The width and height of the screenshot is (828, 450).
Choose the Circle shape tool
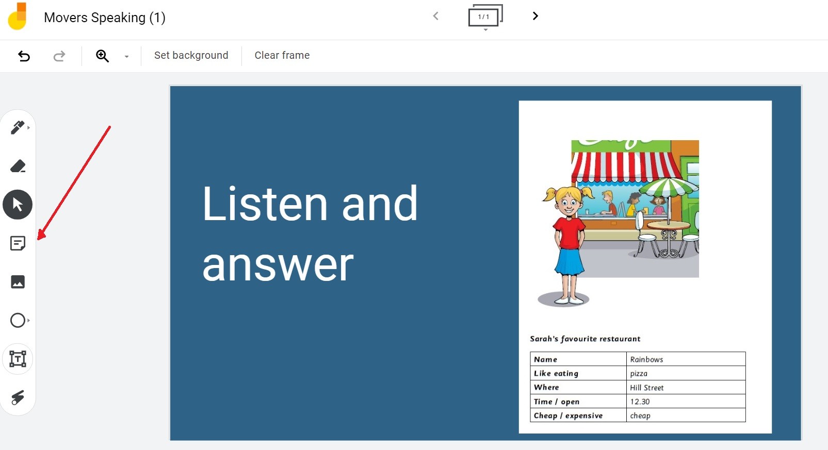point(18,320)
